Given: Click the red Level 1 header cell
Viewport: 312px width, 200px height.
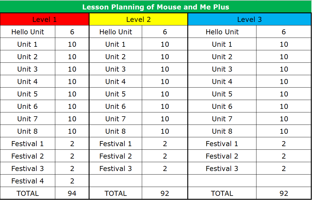Looking at the screenshot, I should [x=45, y=19].
